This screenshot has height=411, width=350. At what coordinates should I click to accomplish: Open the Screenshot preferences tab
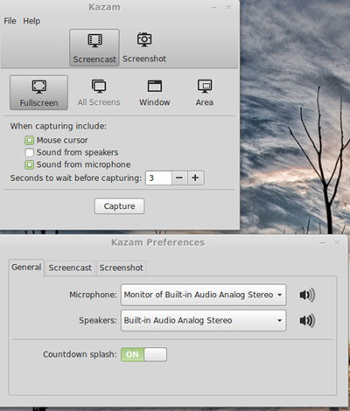click(121, 268)
